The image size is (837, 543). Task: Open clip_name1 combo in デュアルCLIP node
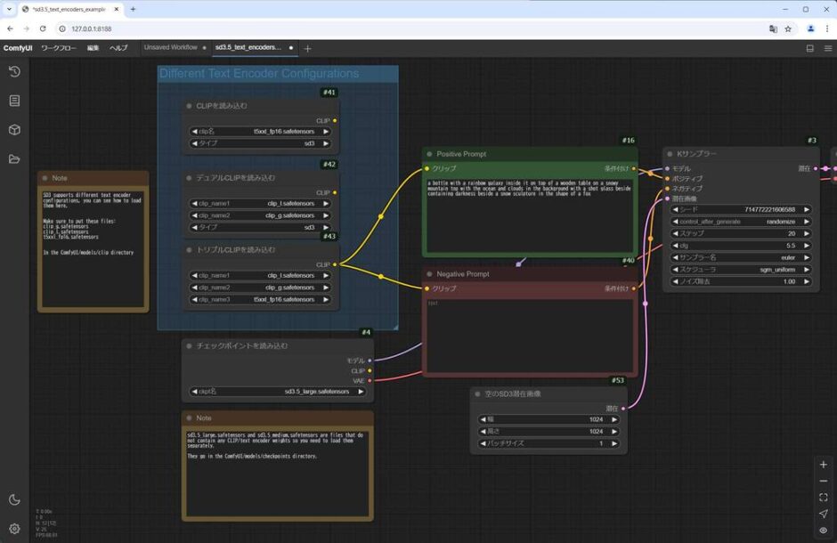pyautogui.click(x=260, y=203)
